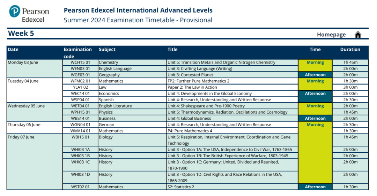Viewport: 377px width, 196px height.
Task: Click the German subject cell
Action: point(132,125)
